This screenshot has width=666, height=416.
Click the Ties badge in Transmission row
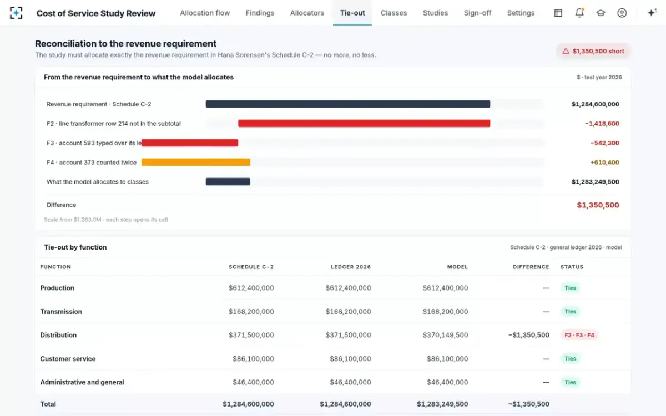tap(571, 312)
